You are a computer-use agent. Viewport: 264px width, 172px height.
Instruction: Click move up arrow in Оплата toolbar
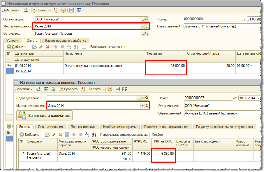pos(56,47)
